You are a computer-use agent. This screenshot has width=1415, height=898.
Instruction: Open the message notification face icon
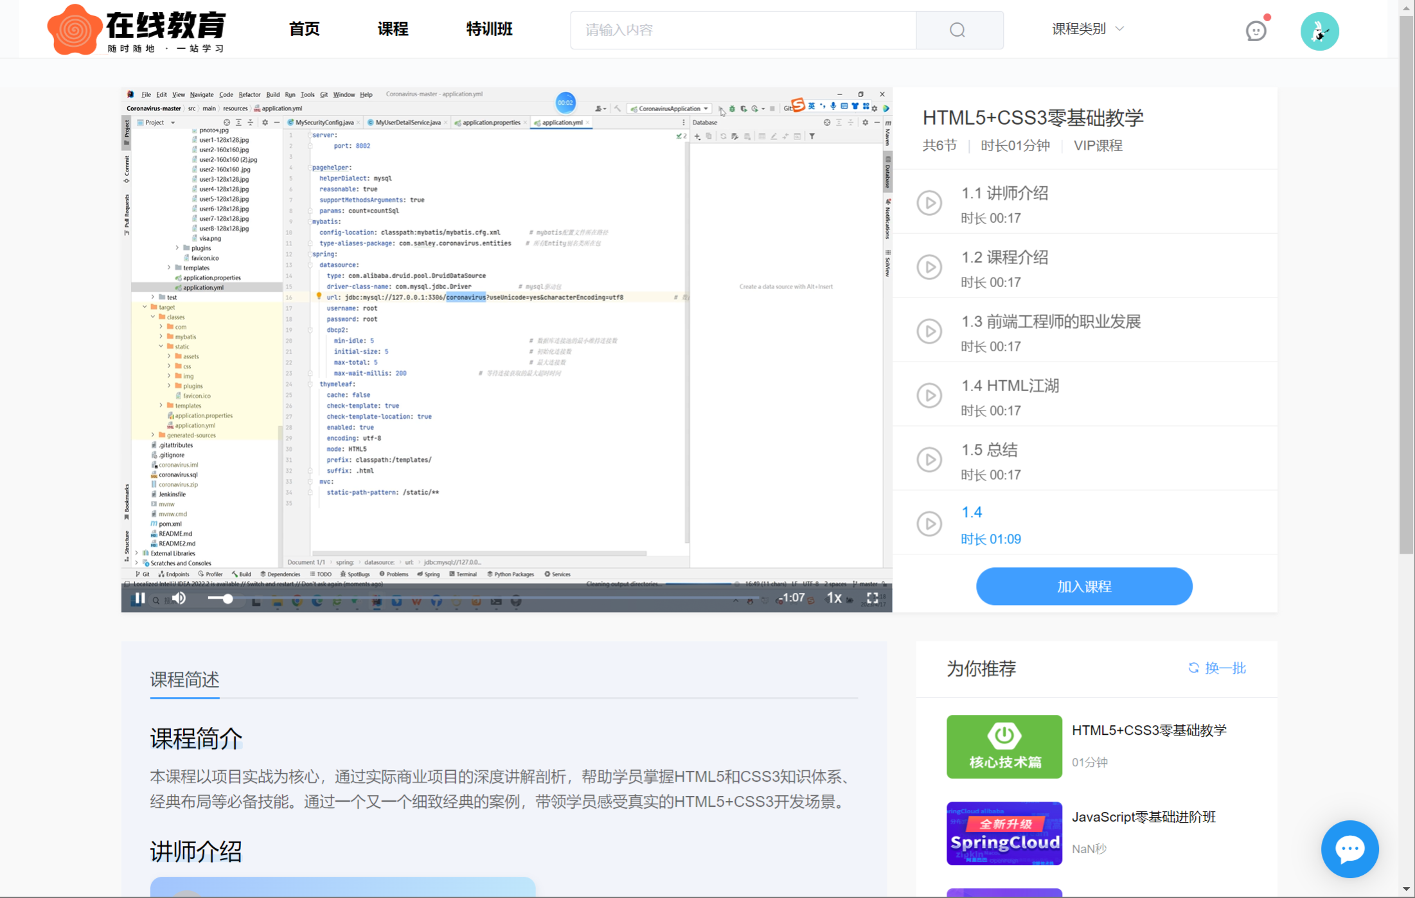tap(1256, 30)
